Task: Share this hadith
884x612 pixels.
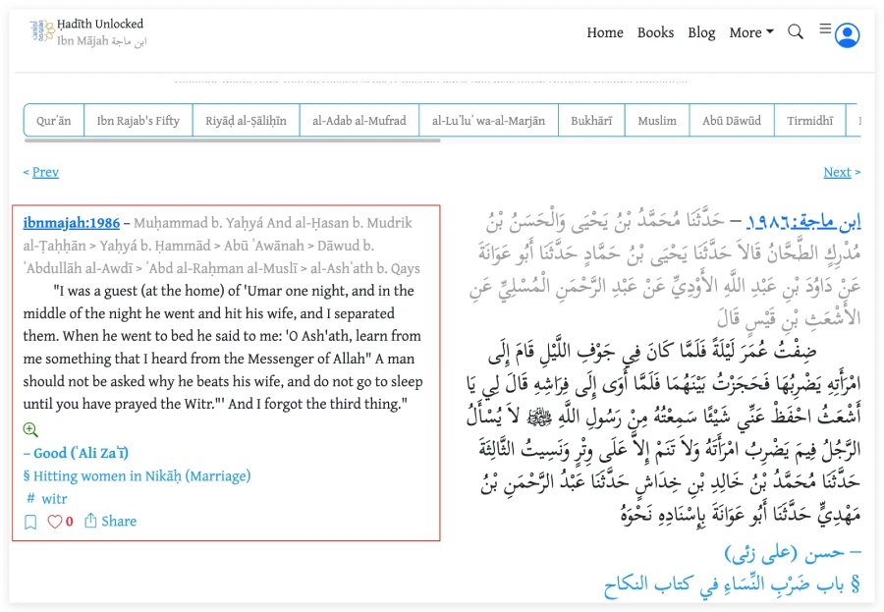Action: tap(110, 522)
